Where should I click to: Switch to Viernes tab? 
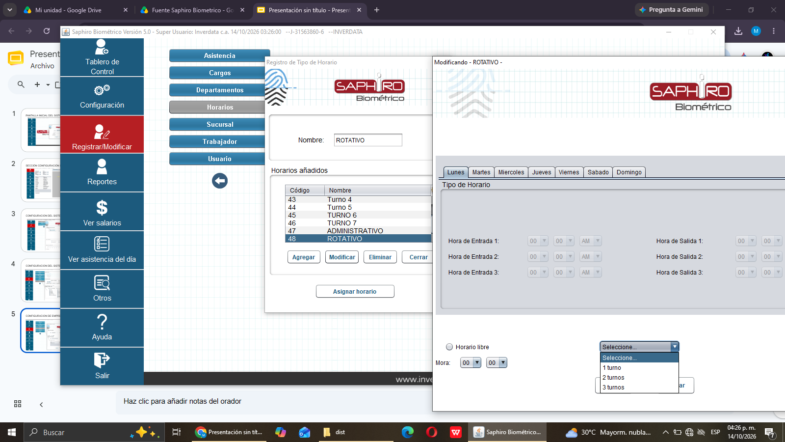pyautogui.click(x=569, y=172)
